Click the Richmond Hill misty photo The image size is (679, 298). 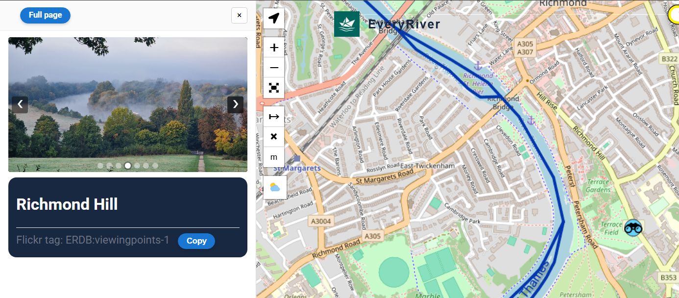pyautogui.click(x=128, y=104)
